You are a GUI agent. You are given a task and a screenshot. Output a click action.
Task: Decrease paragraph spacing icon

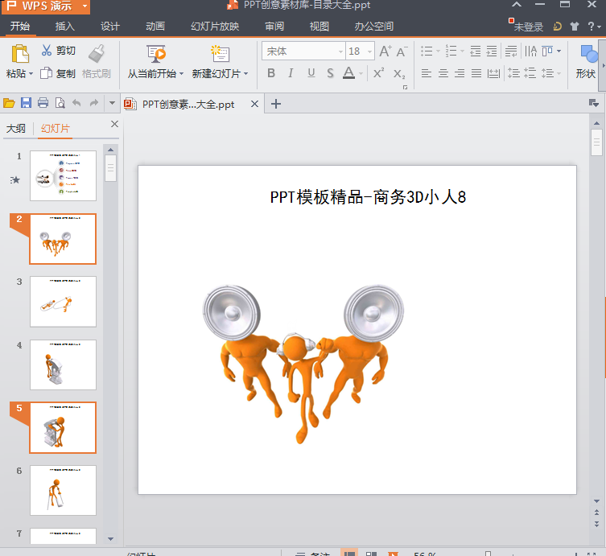point(530,73)
